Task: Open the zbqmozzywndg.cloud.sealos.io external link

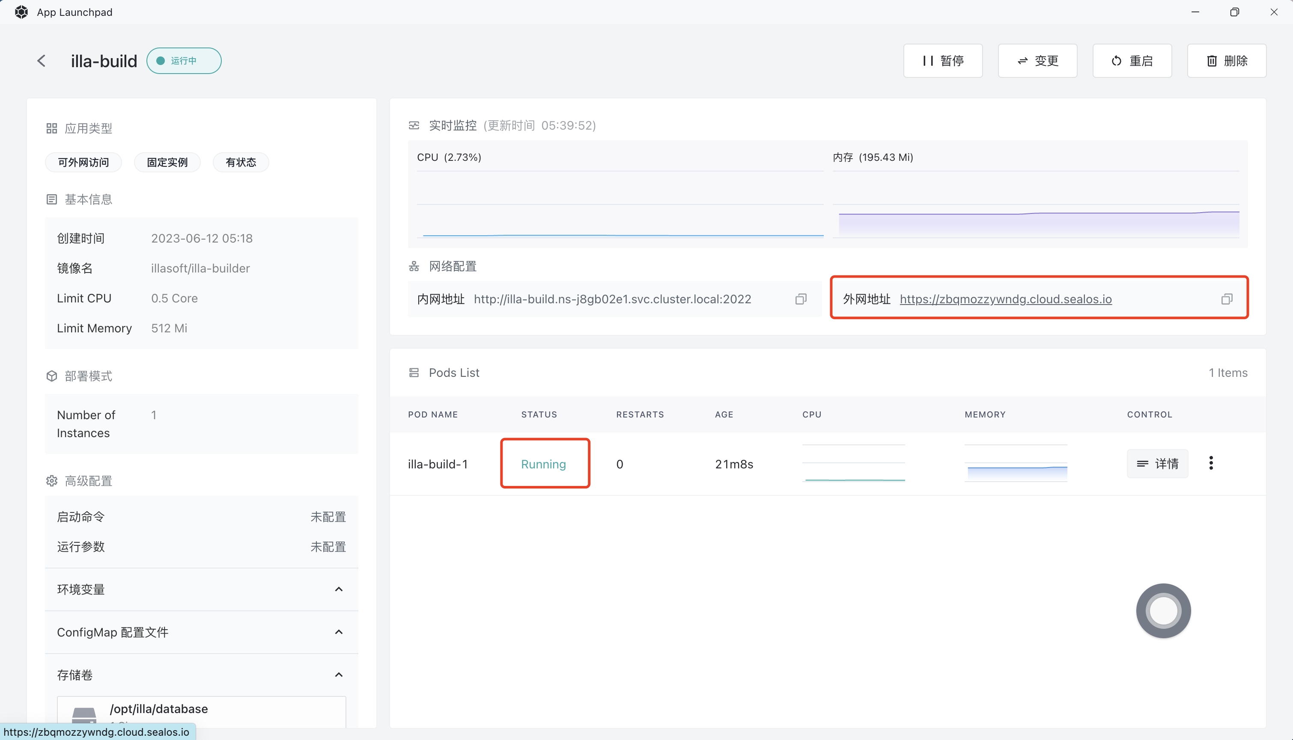Action: coord(1006,299)
